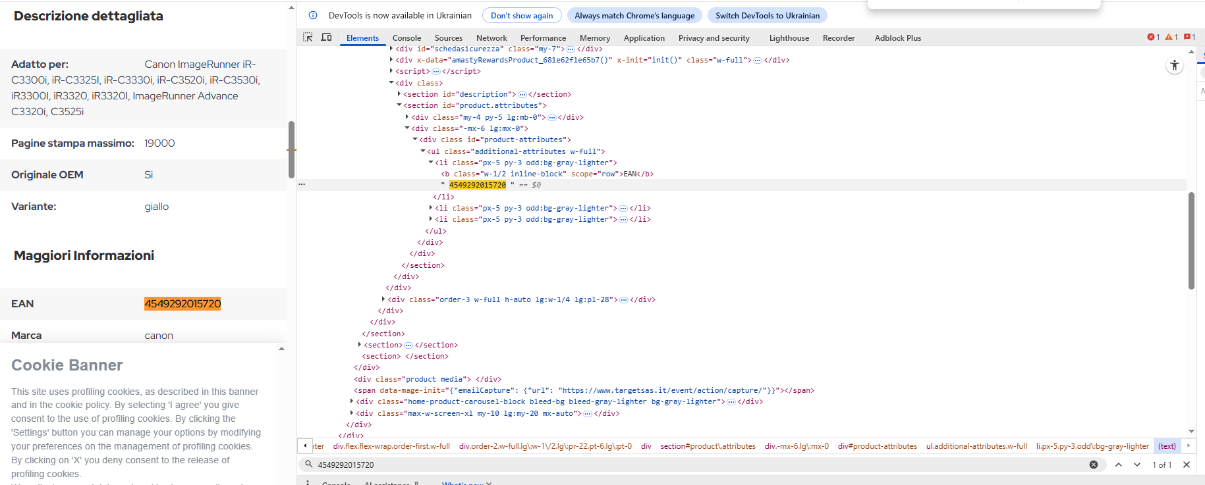This screenshot has height=485, width=1205.
Task: Expand the div id schedasicurezza node
Action: tap(391, 49)
